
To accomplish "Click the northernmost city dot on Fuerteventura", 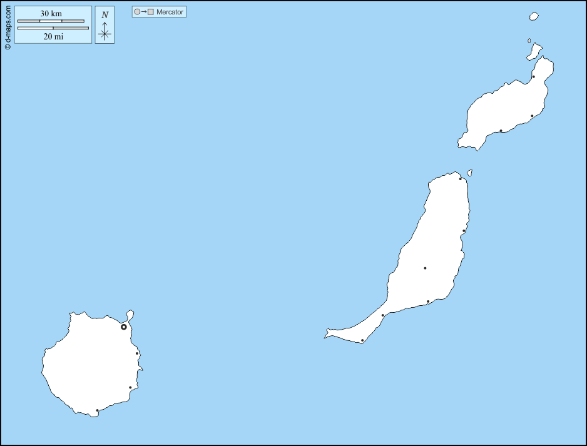I will [461, 179].
